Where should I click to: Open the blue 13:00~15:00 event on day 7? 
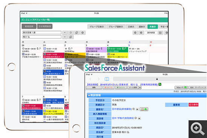pos(32,112)
